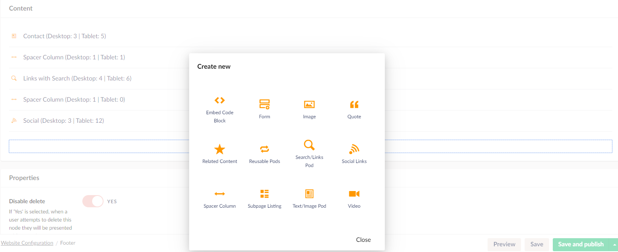Click the Related Content label
Screen dimensions: 618x252
click(220, 161)
